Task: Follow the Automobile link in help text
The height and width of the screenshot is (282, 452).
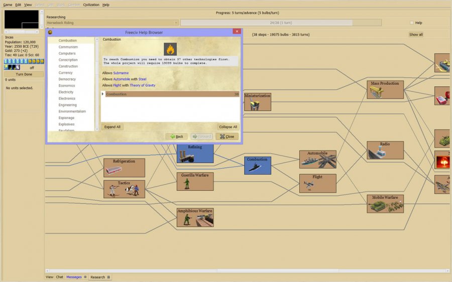Action: [122, 79]
